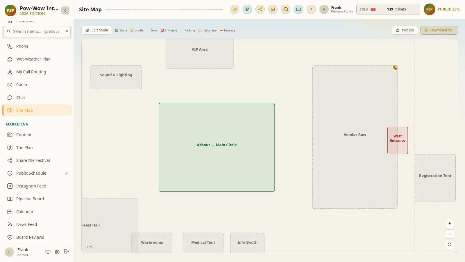Image resolution: width=465 pixels, height=262 pixels.
Task: Open settings gear in sidebar footer
Action: tap(57, 252)
